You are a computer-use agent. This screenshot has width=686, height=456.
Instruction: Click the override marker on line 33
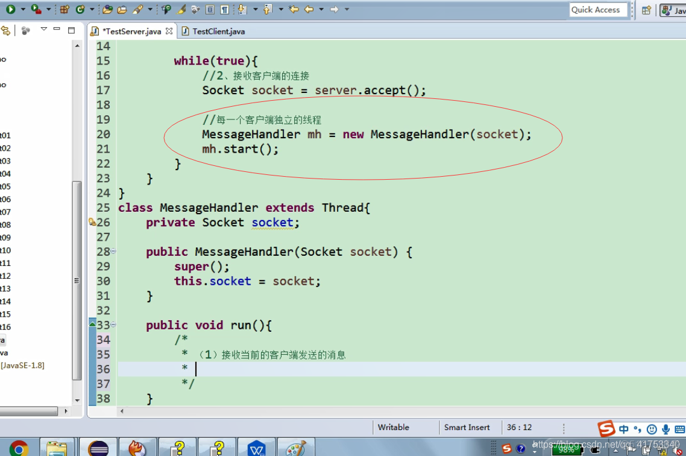(92, 324)
